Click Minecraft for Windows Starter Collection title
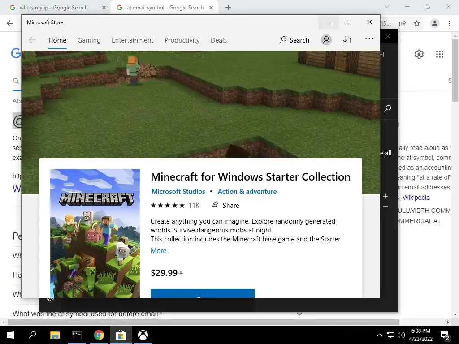 pyautogui.click(x=250, y=176)
